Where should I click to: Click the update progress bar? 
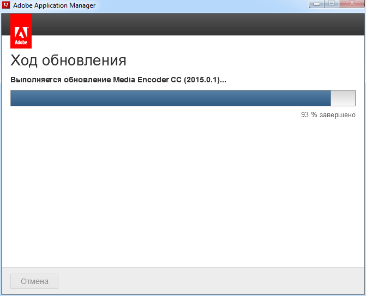click(183, 98)
